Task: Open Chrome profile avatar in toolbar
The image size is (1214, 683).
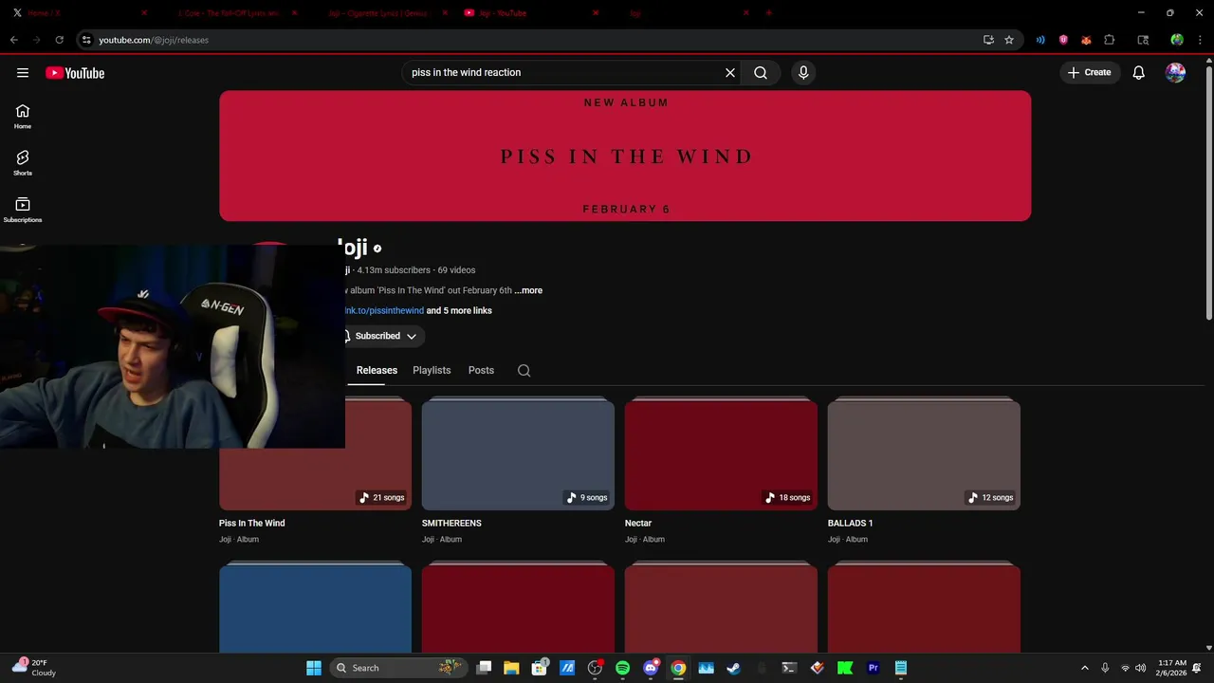Action: click(1177, 40)
